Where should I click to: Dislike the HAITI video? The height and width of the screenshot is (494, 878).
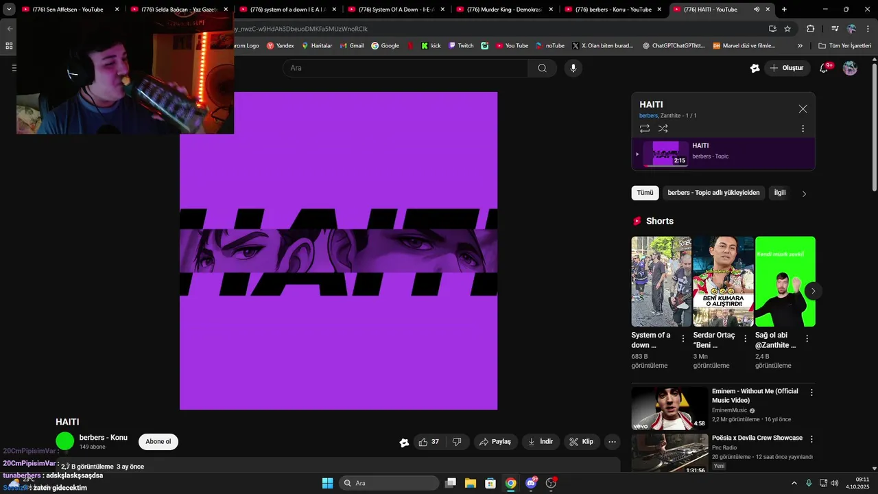(457, 442)
